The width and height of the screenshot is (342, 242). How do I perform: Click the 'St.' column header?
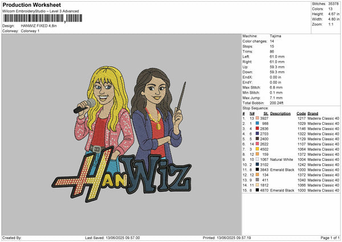click(266, 114)
